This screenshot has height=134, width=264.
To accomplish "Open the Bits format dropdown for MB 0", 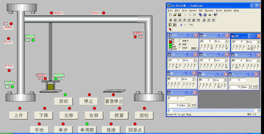I will click(x=258, y=61).
